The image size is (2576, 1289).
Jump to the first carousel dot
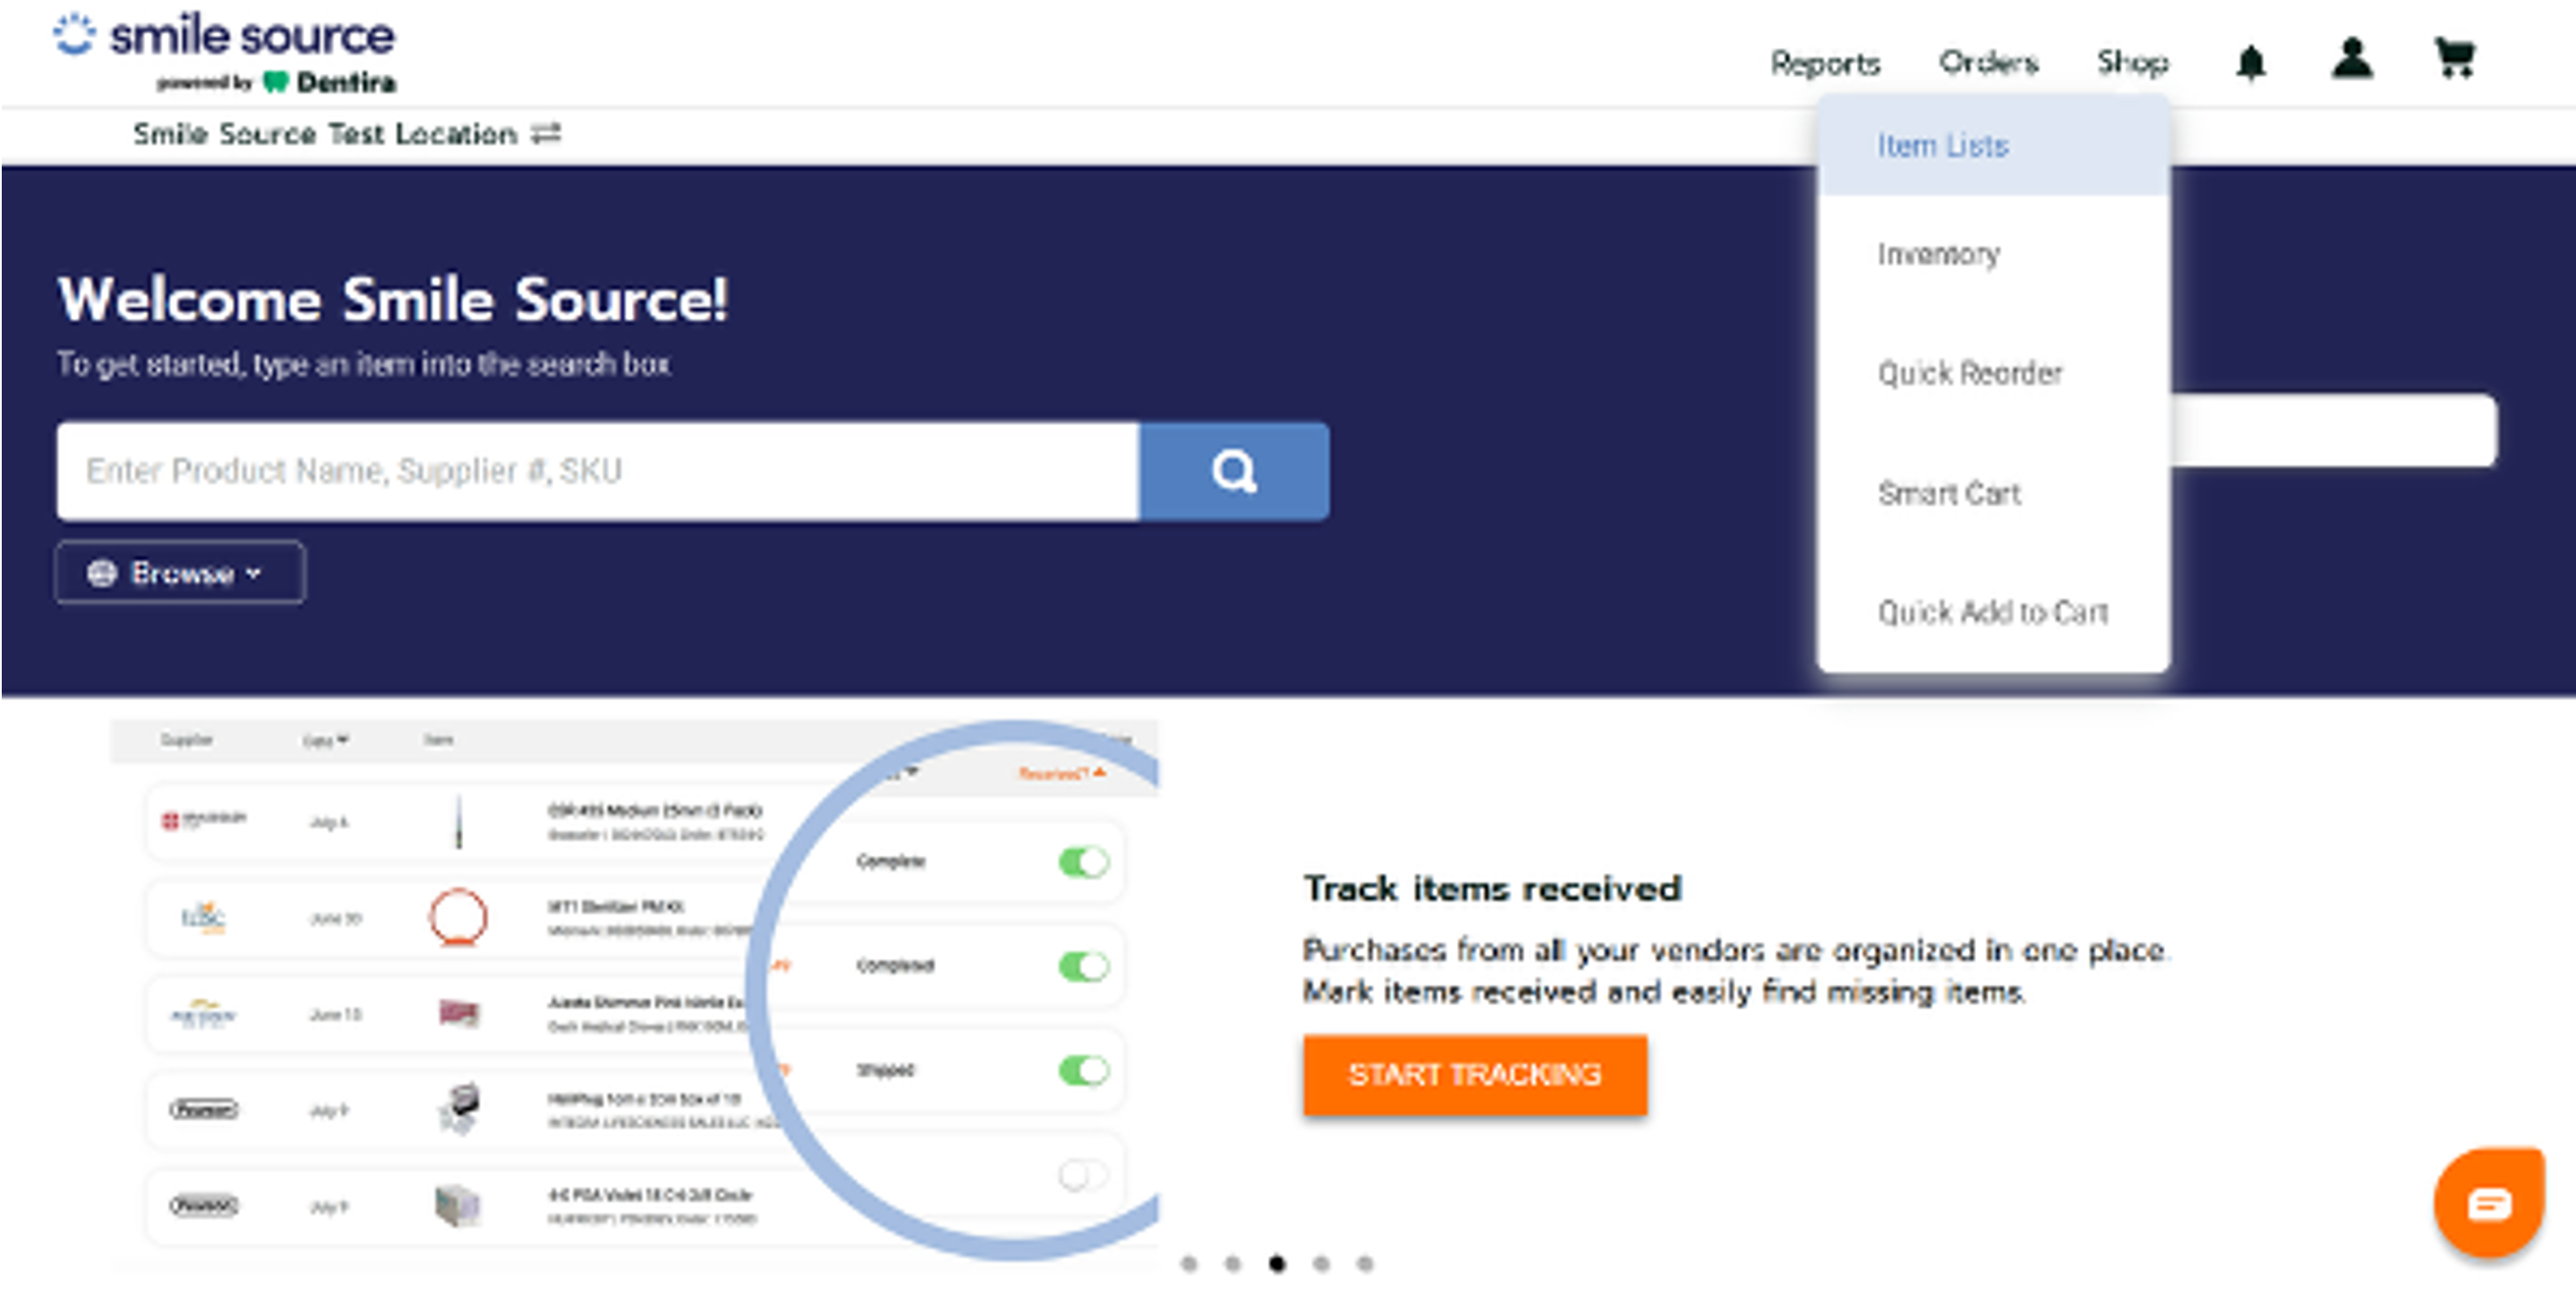tap(1189, 1264)
